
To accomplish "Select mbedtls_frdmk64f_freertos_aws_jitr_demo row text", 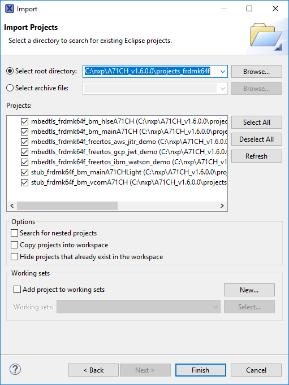I will coord(129,142).
